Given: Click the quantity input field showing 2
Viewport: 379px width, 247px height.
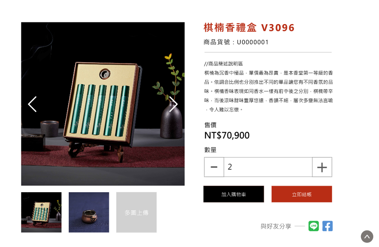Looking at the screenshot, I should [268, 167].
